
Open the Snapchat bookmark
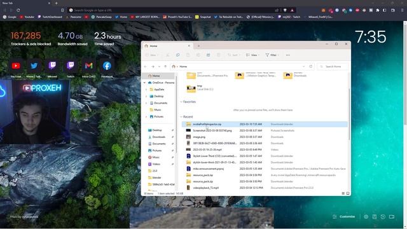tap(203, 17)
